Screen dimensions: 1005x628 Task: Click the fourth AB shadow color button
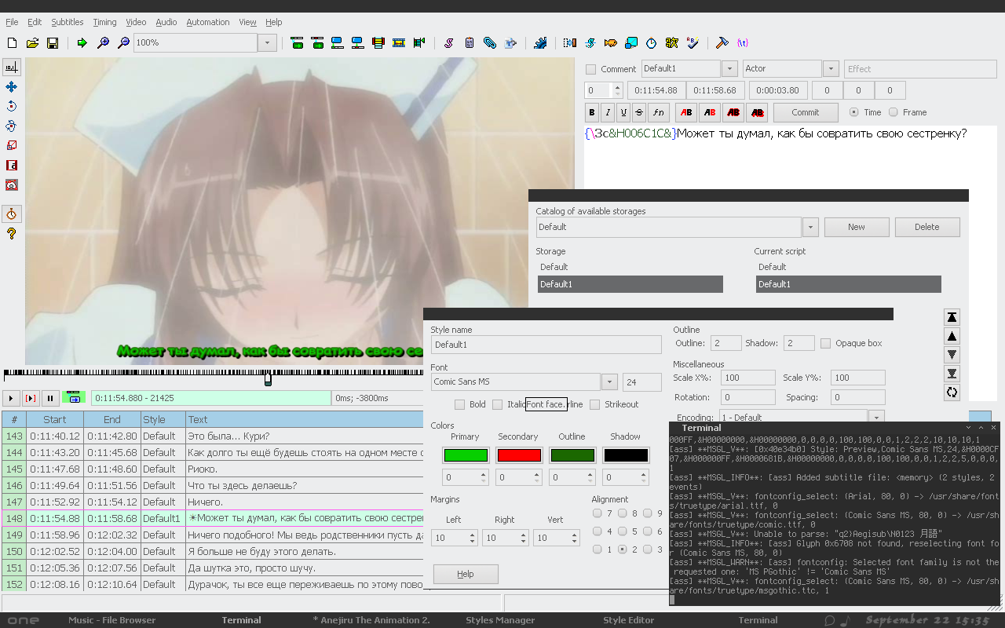point(757,112)
